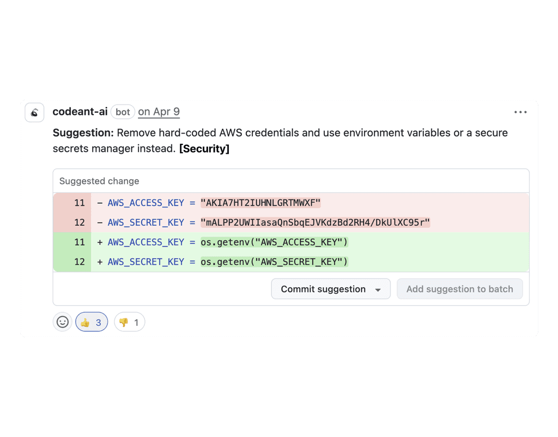The width and height of the screenshot is (558, 437).
Task: Open the Commit suggestion dropdown arrow
Action: [x=379, y=289]
